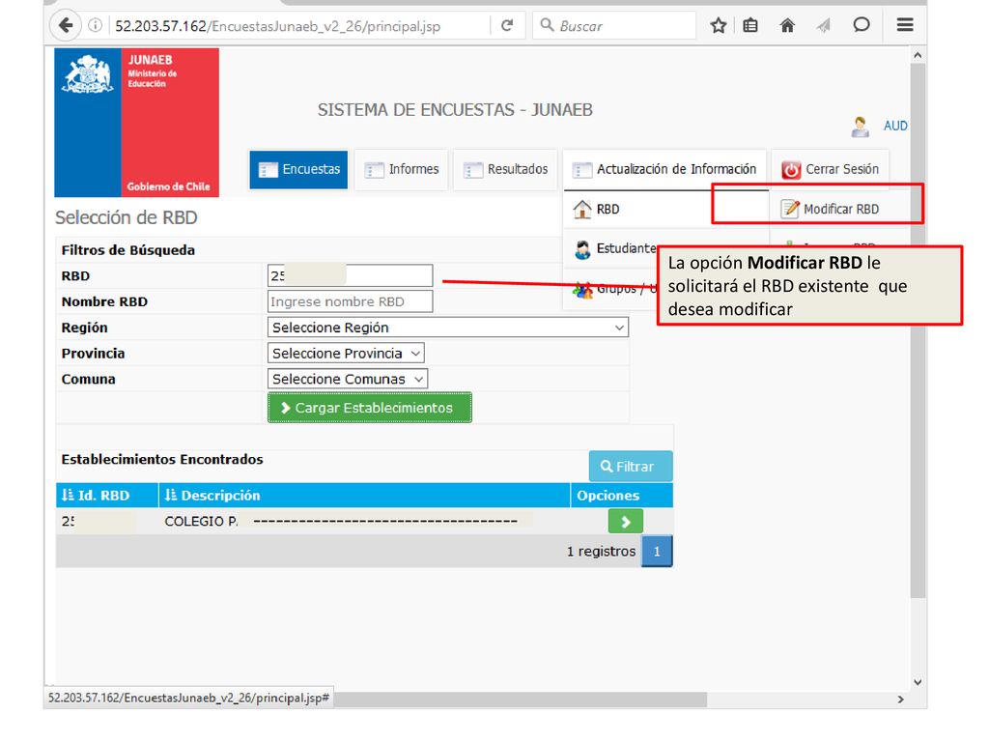Open the chat bubble icon in the toolbar
The image size is (989, 742).
tap(861, 25)
